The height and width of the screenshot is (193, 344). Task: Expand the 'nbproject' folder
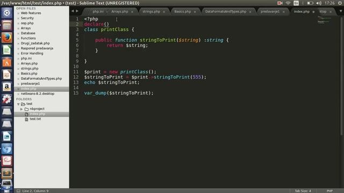pos(21,109)
